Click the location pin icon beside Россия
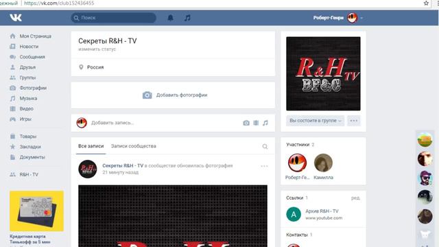The image size is (439, 247). 81,67
